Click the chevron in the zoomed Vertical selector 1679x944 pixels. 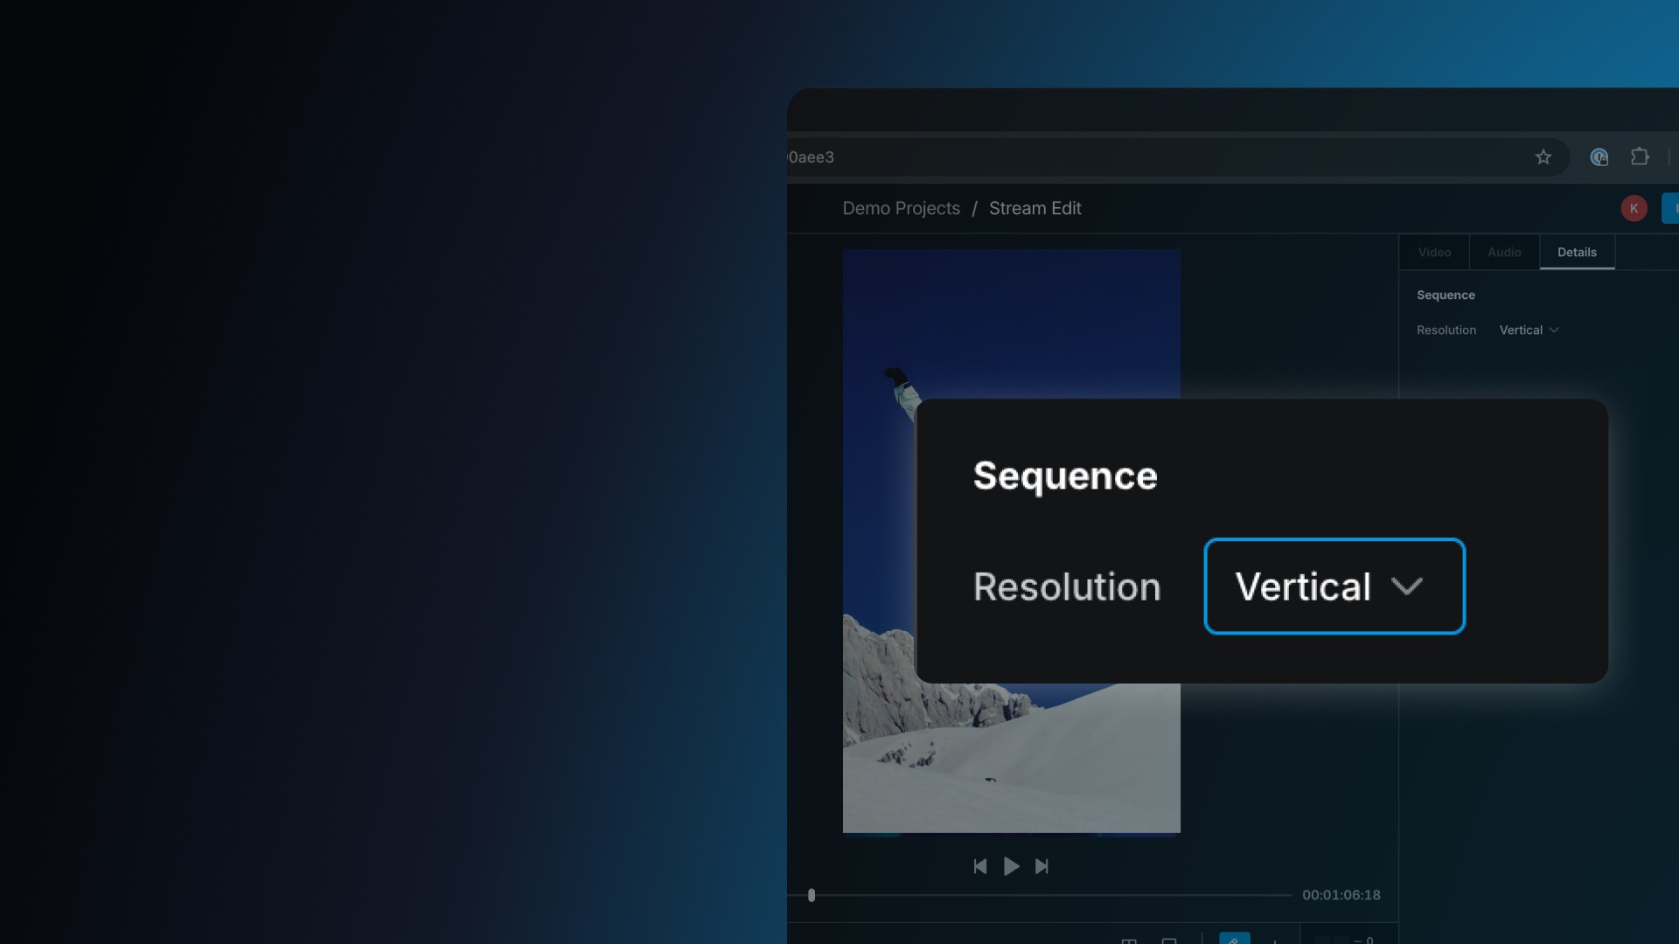(x=1407, y=587)
